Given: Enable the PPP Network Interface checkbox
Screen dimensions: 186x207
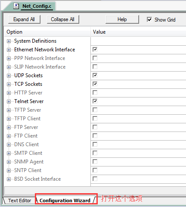Looking at the screenshot, I should (95, 58).
